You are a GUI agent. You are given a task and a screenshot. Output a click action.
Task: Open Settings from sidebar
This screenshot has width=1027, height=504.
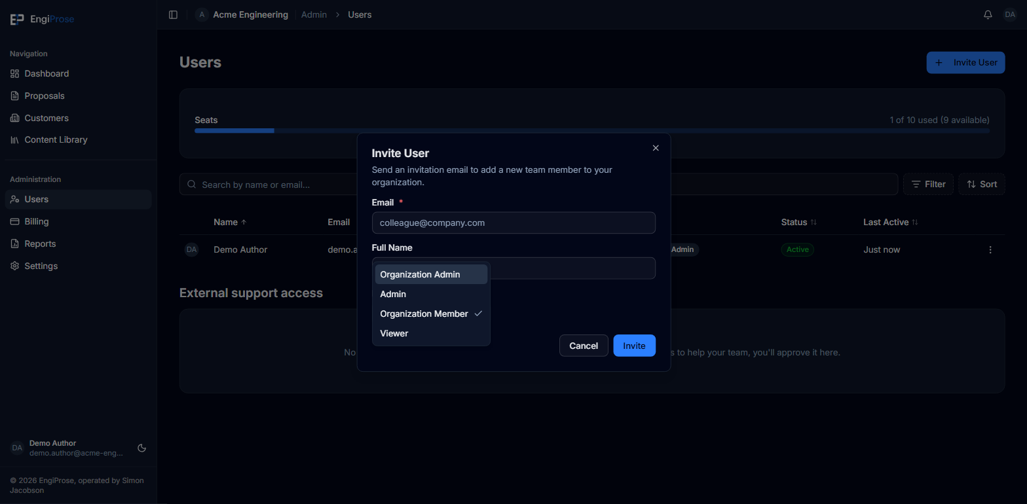[78, 266]
